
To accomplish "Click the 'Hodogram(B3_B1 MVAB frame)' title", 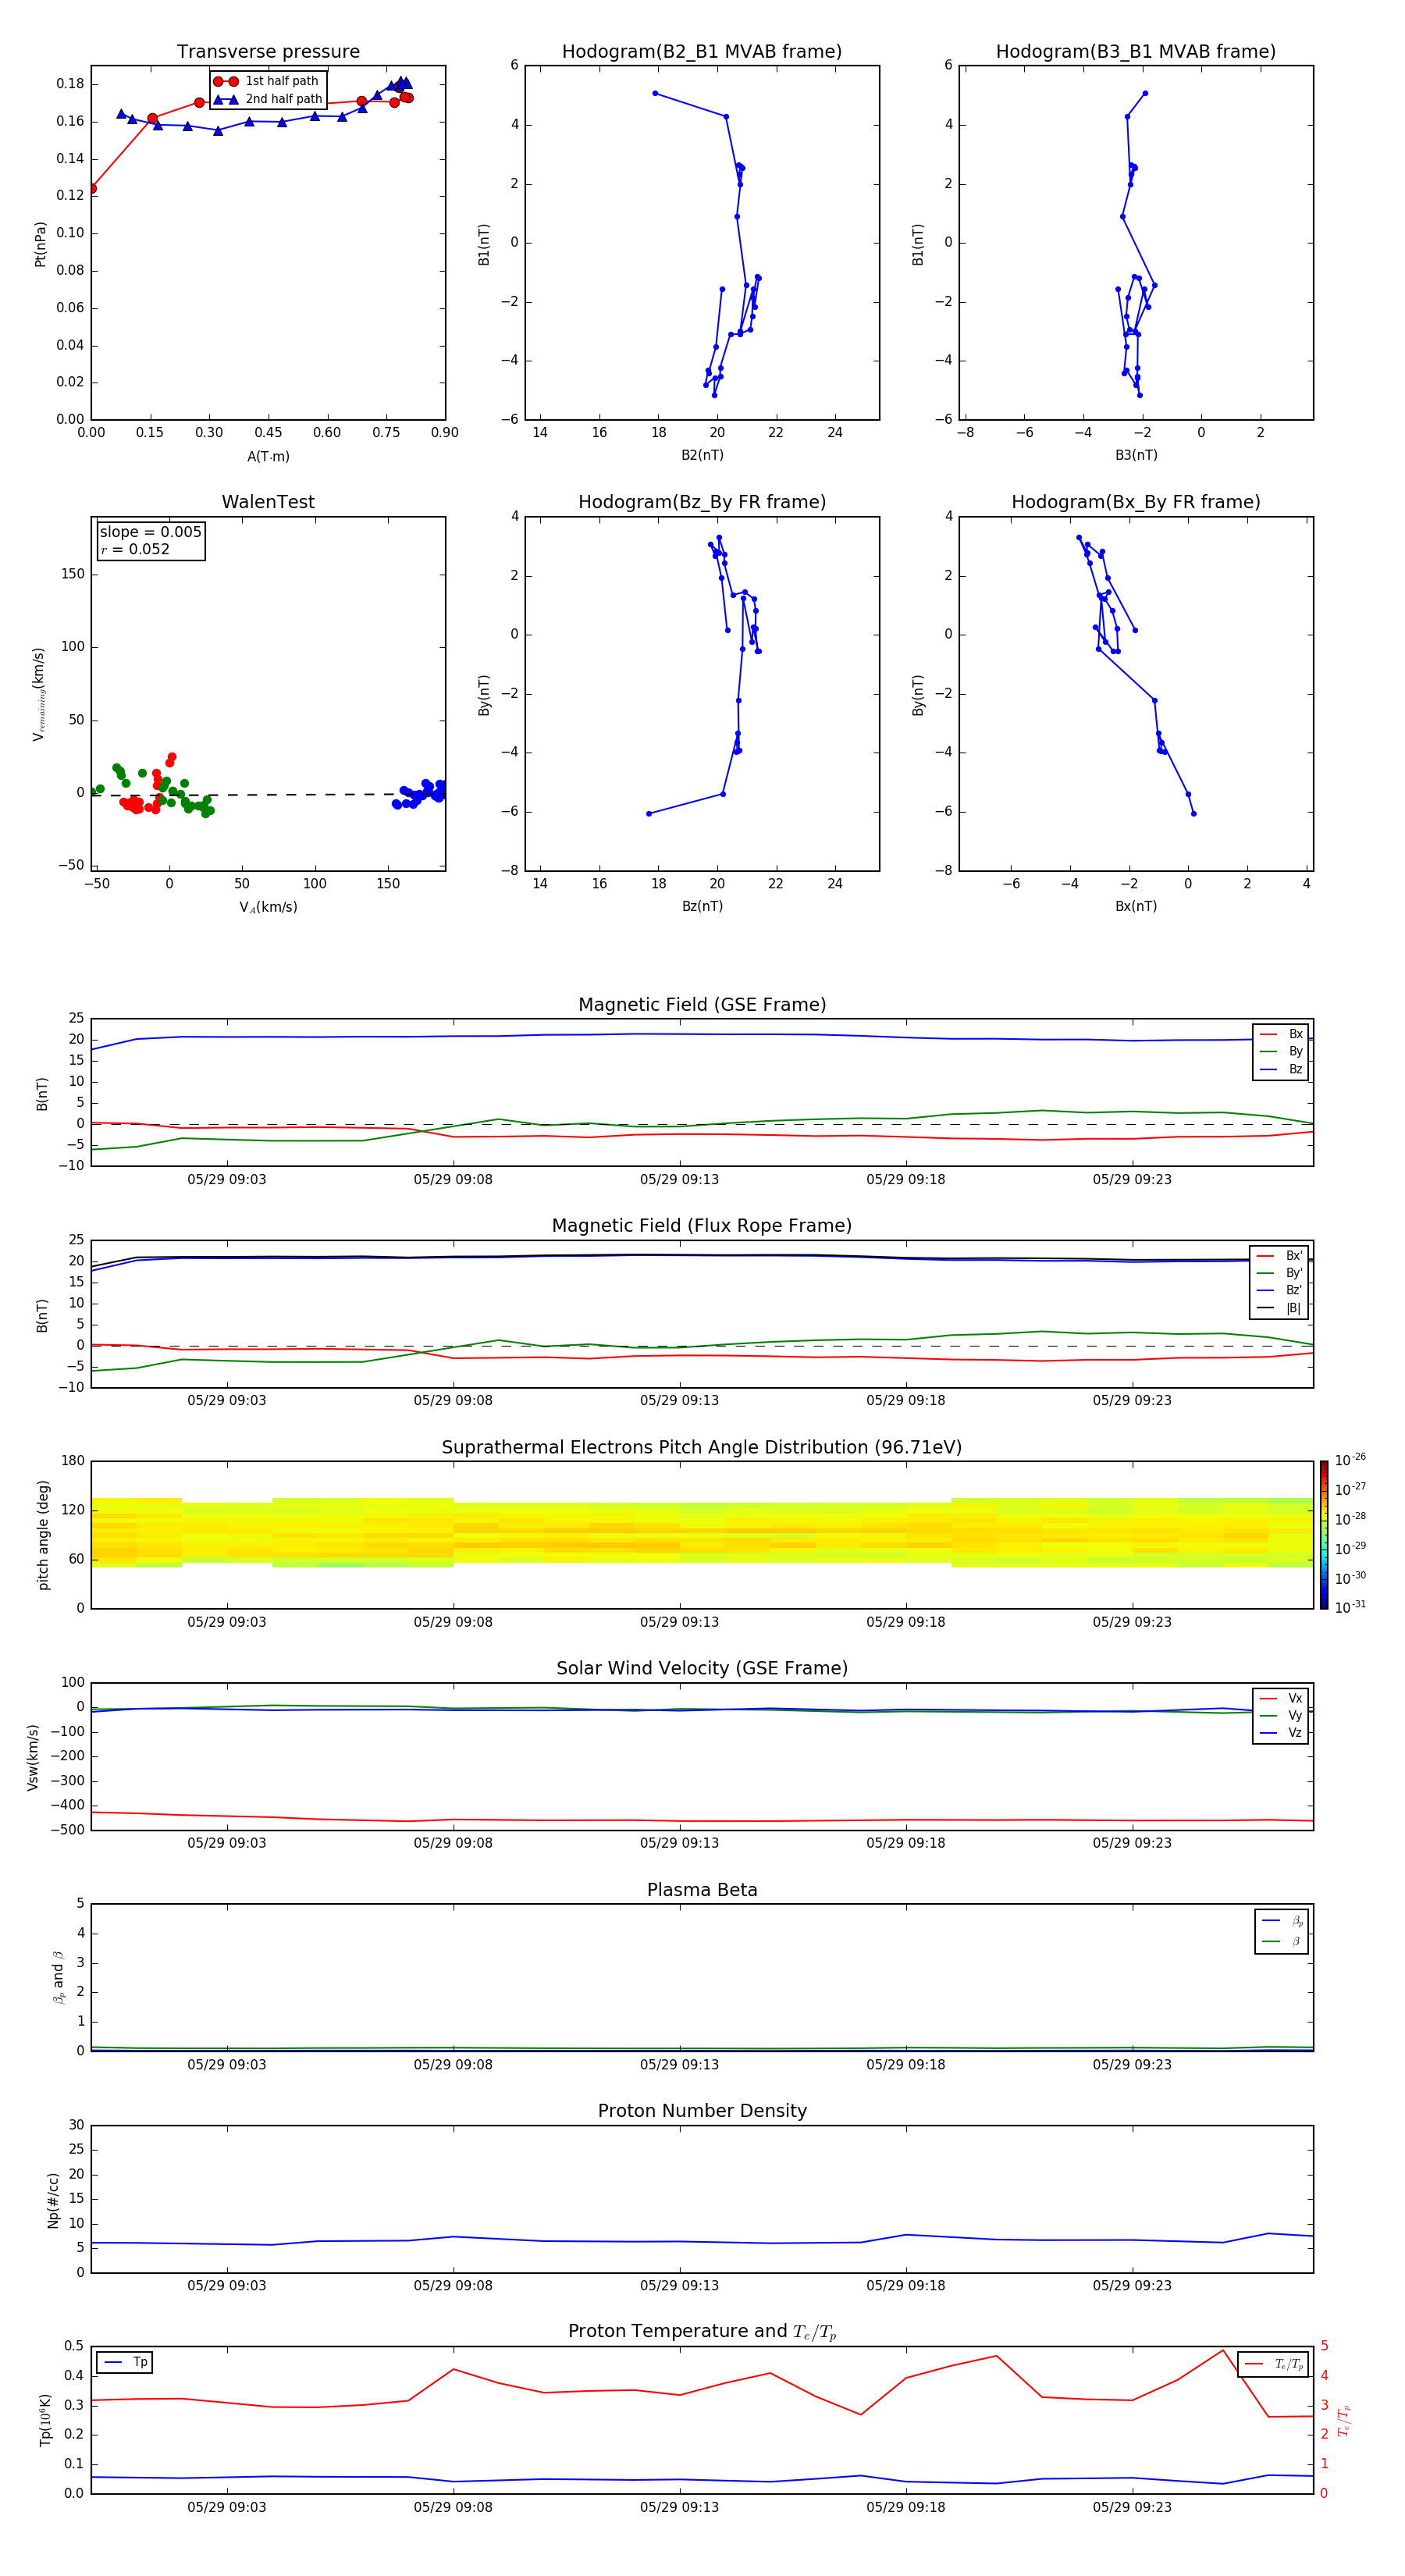I will (1136, 52).
